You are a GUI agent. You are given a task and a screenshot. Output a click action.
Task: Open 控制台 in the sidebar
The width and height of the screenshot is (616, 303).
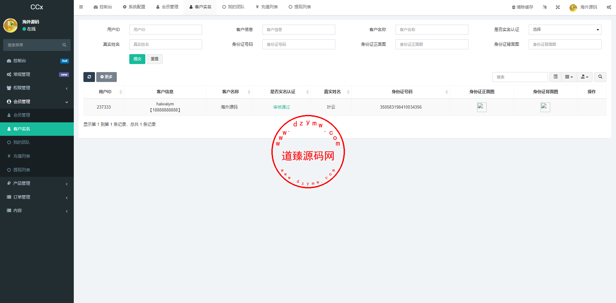37,61
